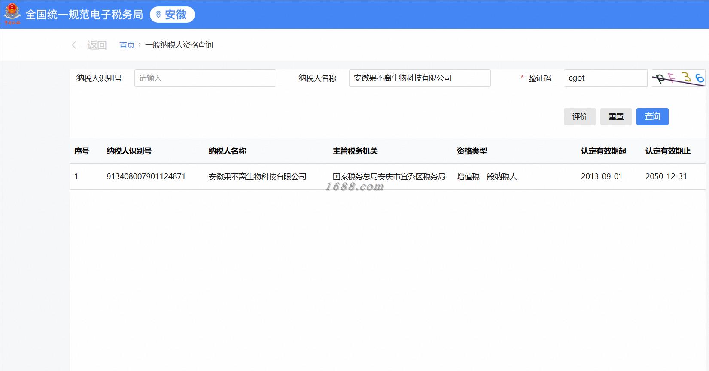The width and height of the screenshot is (709, 371).
Task: Refresh the captcha image
Action: [x=678, y=78]
